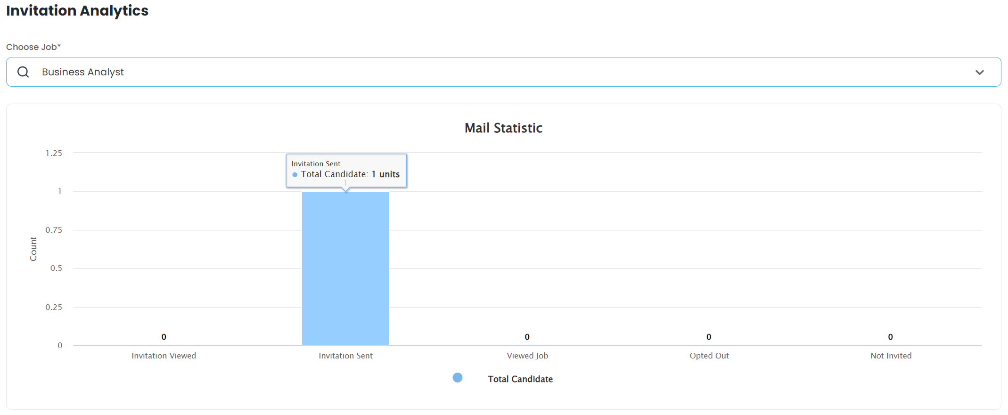Click the Count y-axis title
Viewport: 1008px width, 415px height.
tap(33, 249)
